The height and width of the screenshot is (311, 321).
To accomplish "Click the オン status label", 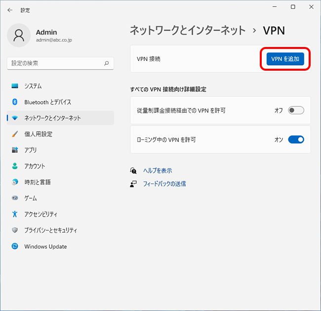I will (279, 139).
